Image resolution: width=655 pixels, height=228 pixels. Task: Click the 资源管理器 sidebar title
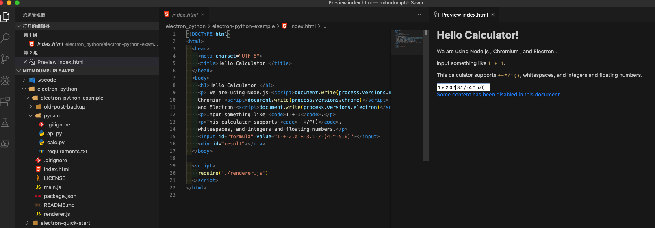tap(34, 15)
